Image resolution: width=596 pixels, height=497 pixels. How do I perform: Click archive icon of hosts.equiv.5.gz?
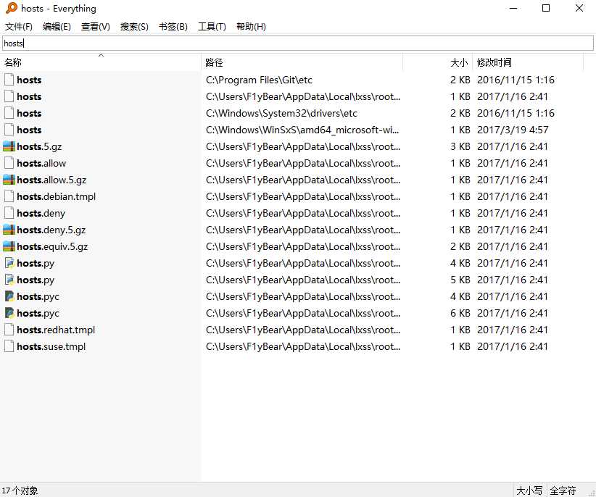[9, 247]
